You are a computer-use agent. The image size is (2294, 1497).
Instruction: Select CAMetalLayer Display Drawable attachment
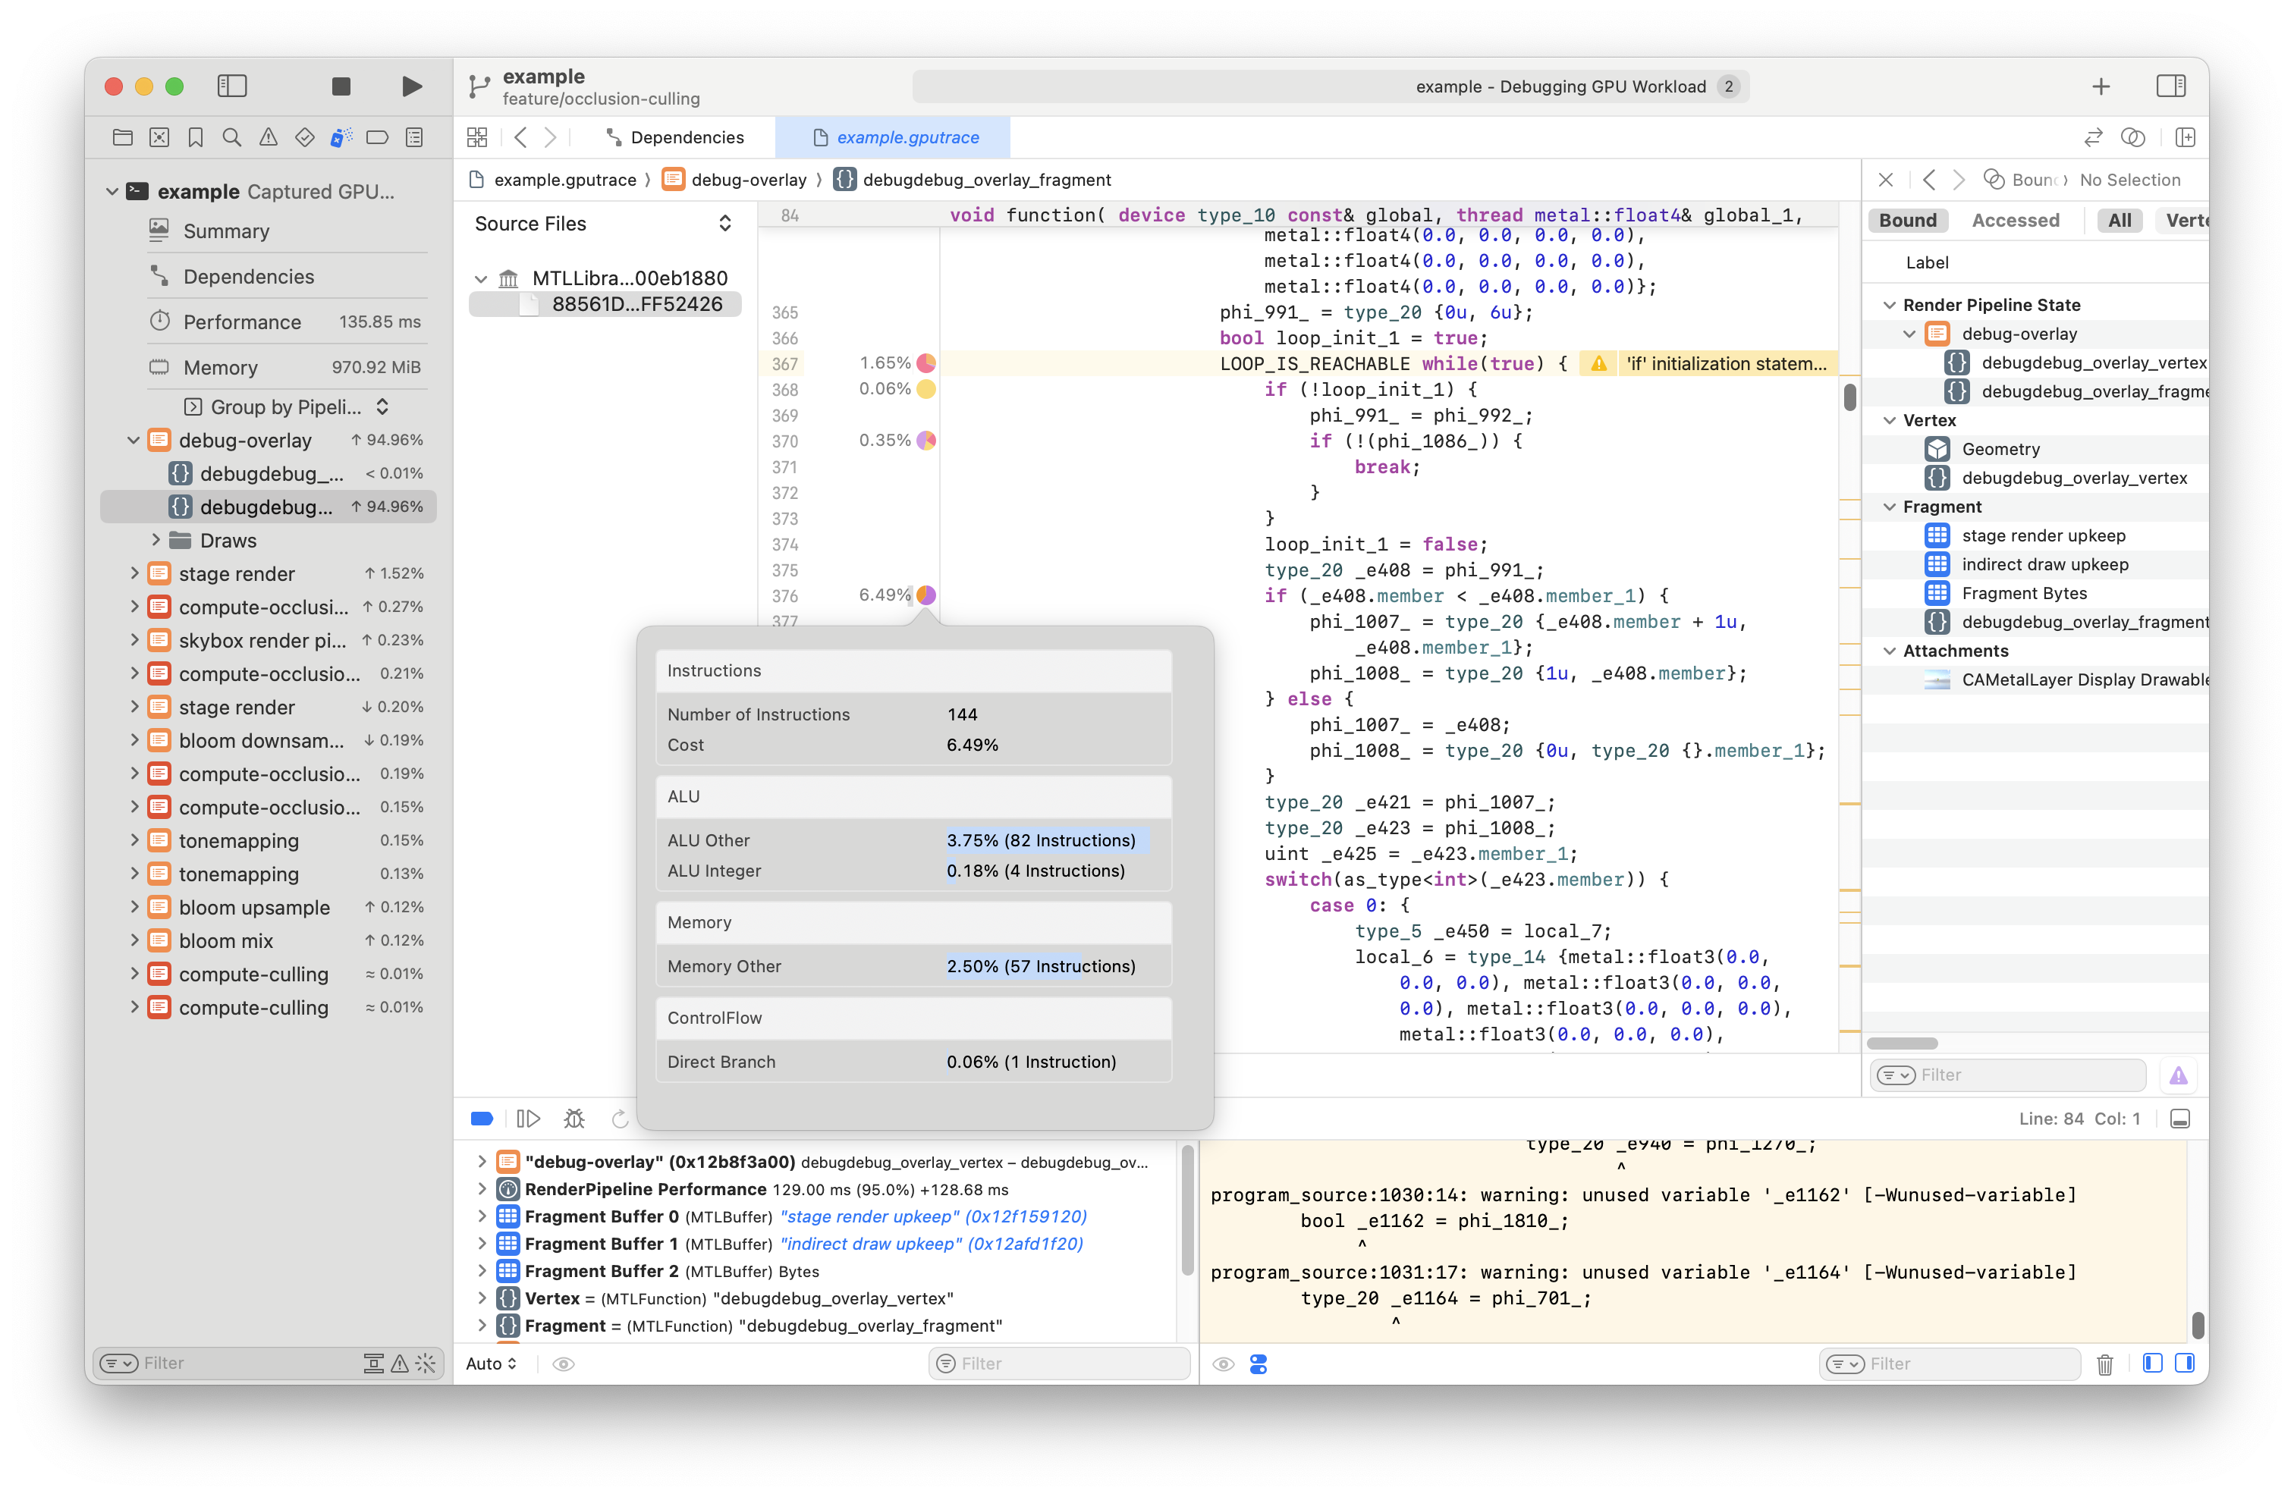[2066, 680]
